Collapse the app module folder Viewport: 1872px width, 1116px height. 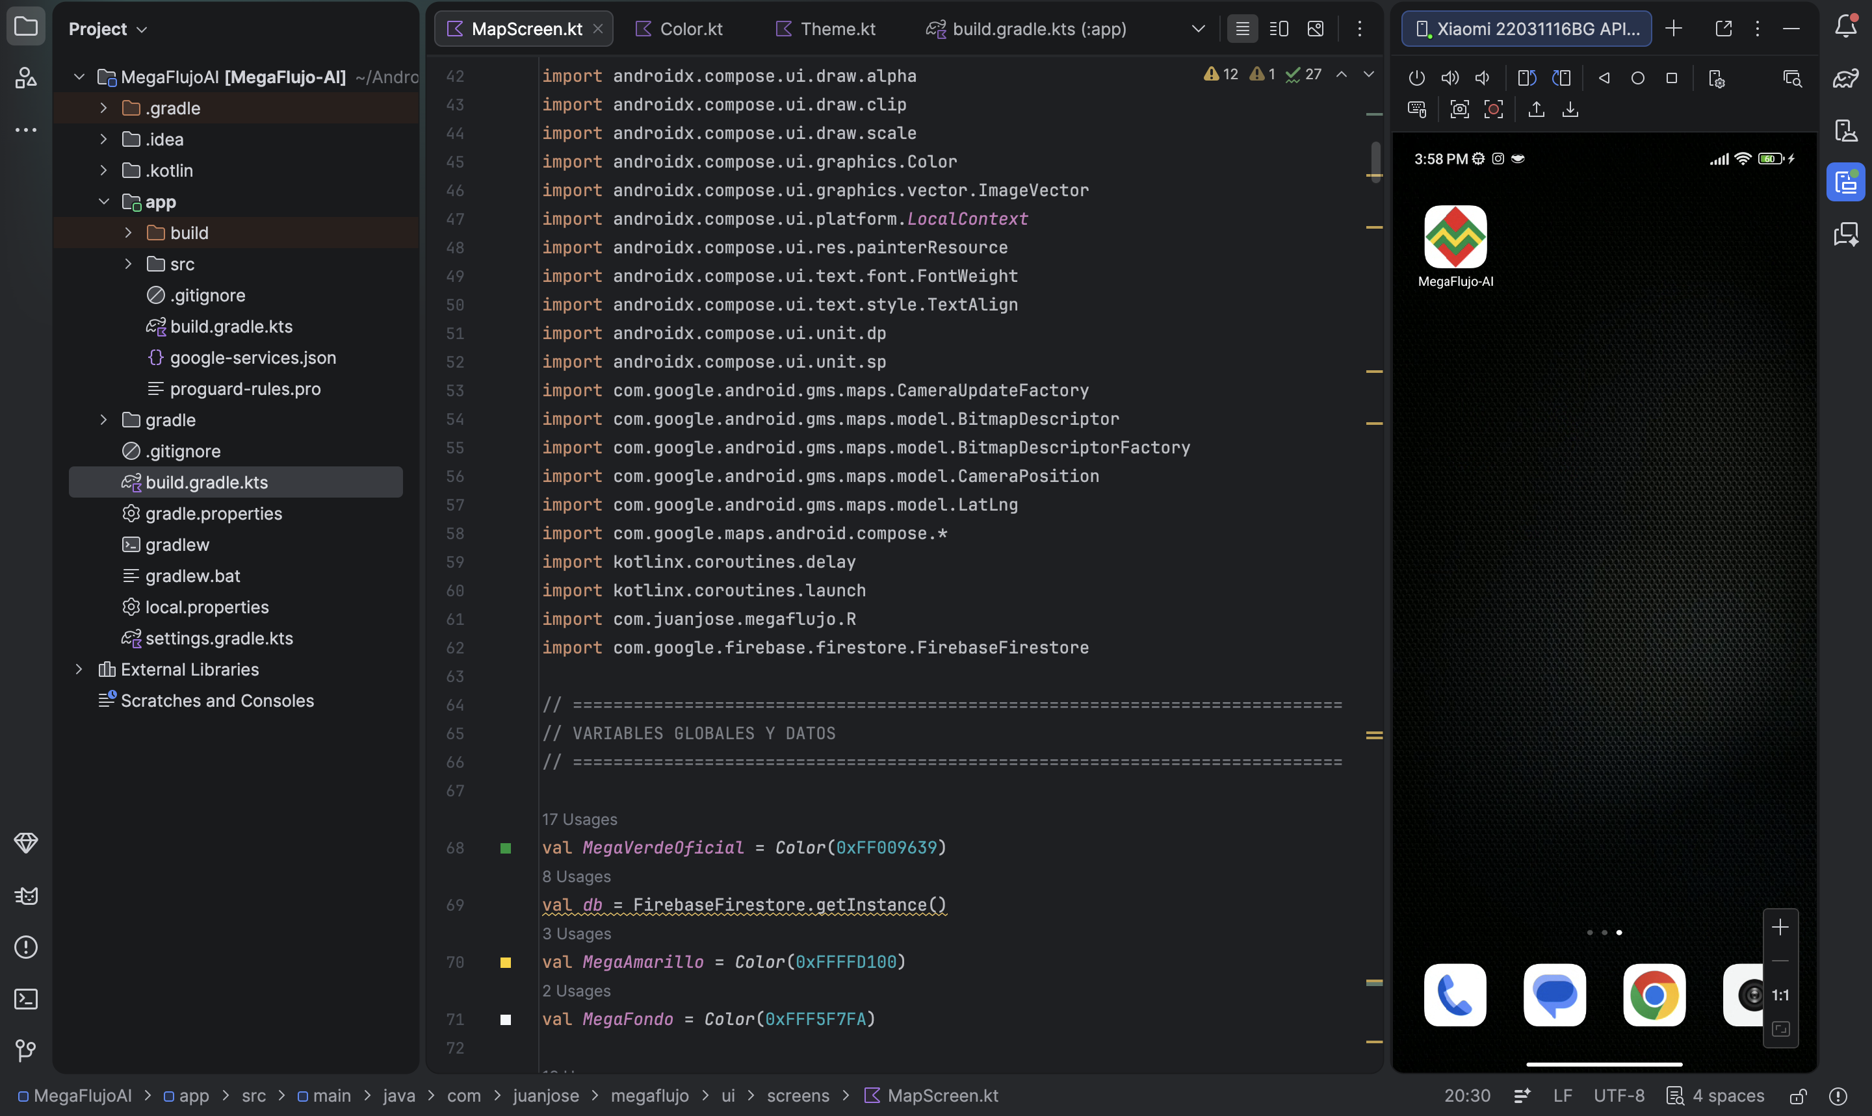[x=104, y=201]
